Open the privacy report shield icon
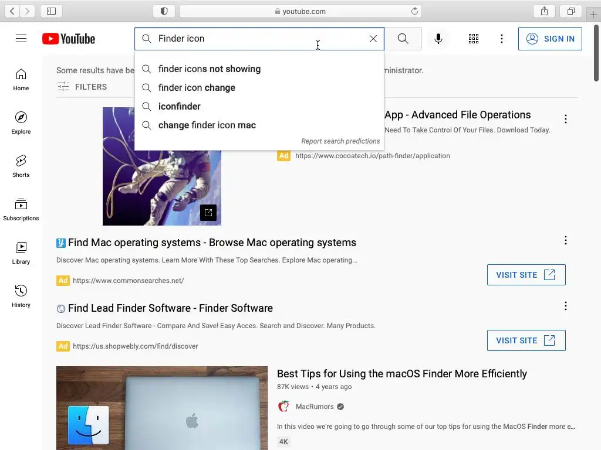 click(x=164, y=11)
